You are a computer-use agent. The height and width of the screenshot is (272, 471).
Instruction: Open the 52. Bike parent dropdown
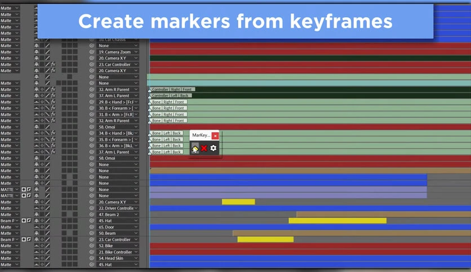pyautogui.click(x=117, y=246)
